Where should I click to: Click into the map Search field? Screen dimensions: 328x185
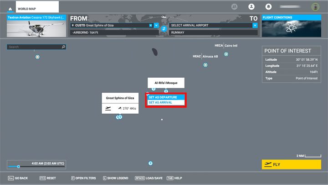point(34,47)
